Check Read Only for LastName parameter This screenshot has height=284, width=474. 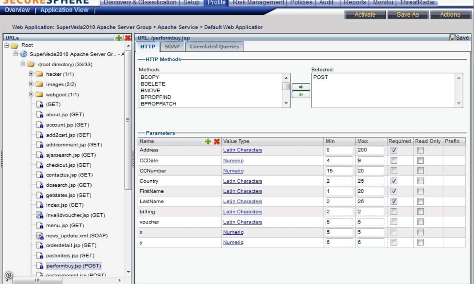point(421,202)
